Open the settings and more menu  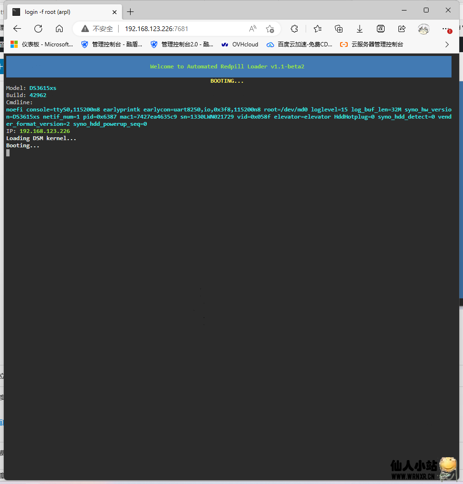[x=446, y=29]
